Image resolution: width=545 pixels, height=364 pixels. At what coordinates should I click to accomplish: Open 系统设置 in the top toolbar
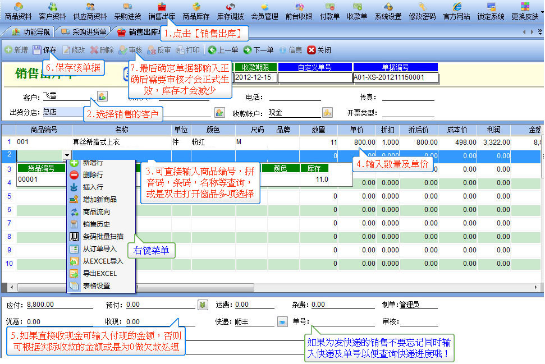tap(388, 11)
